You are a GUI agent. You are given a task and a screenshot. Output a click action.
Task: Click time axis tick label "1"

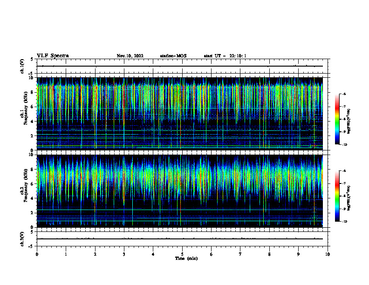pos(66,254)
